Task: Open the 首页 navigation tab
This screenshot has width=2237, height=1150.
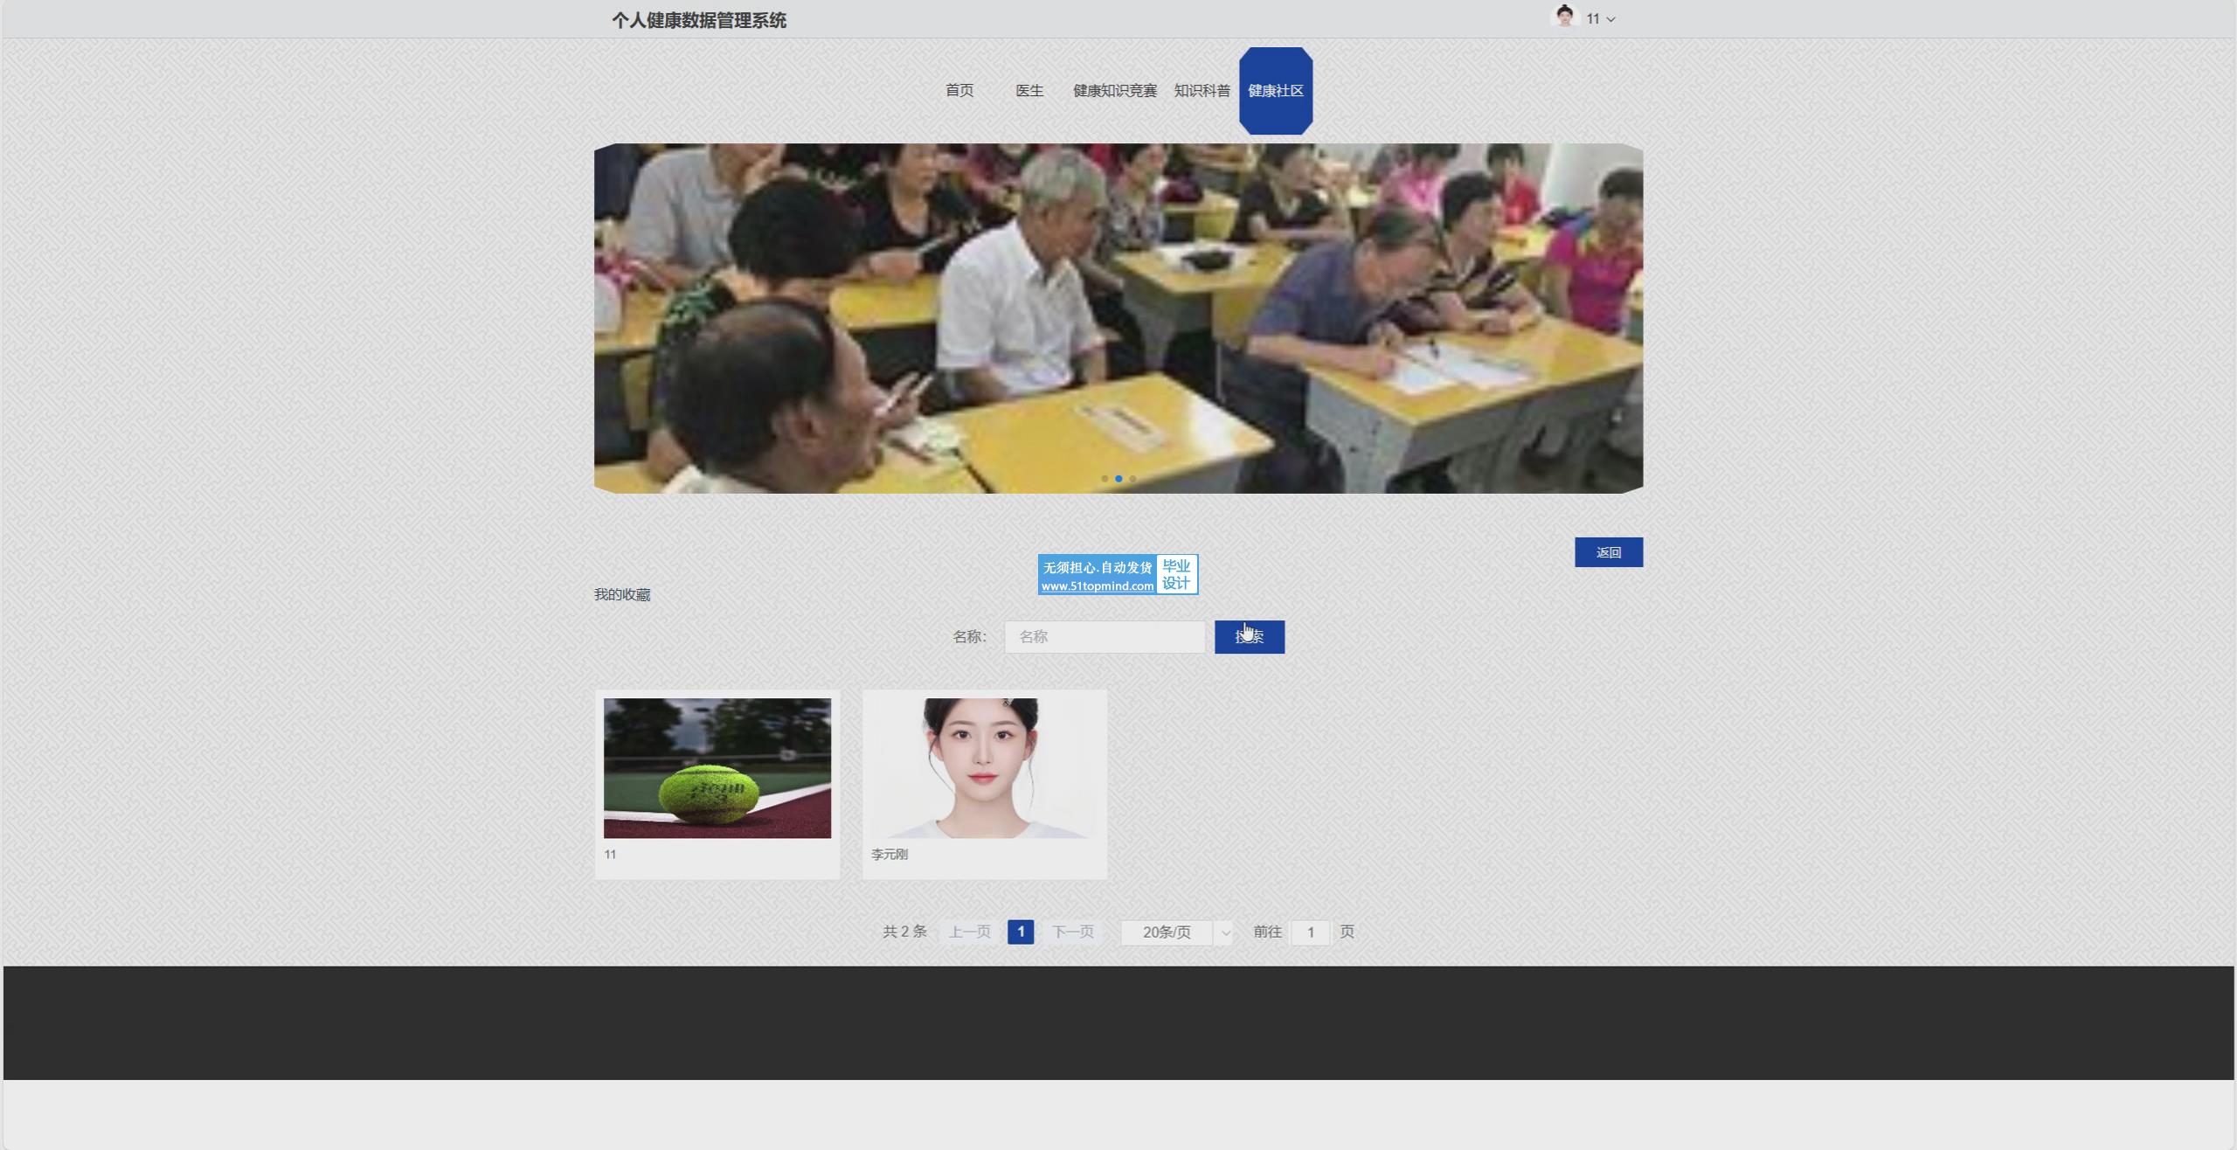Action: pyautogui.click(x=959, y=90)
